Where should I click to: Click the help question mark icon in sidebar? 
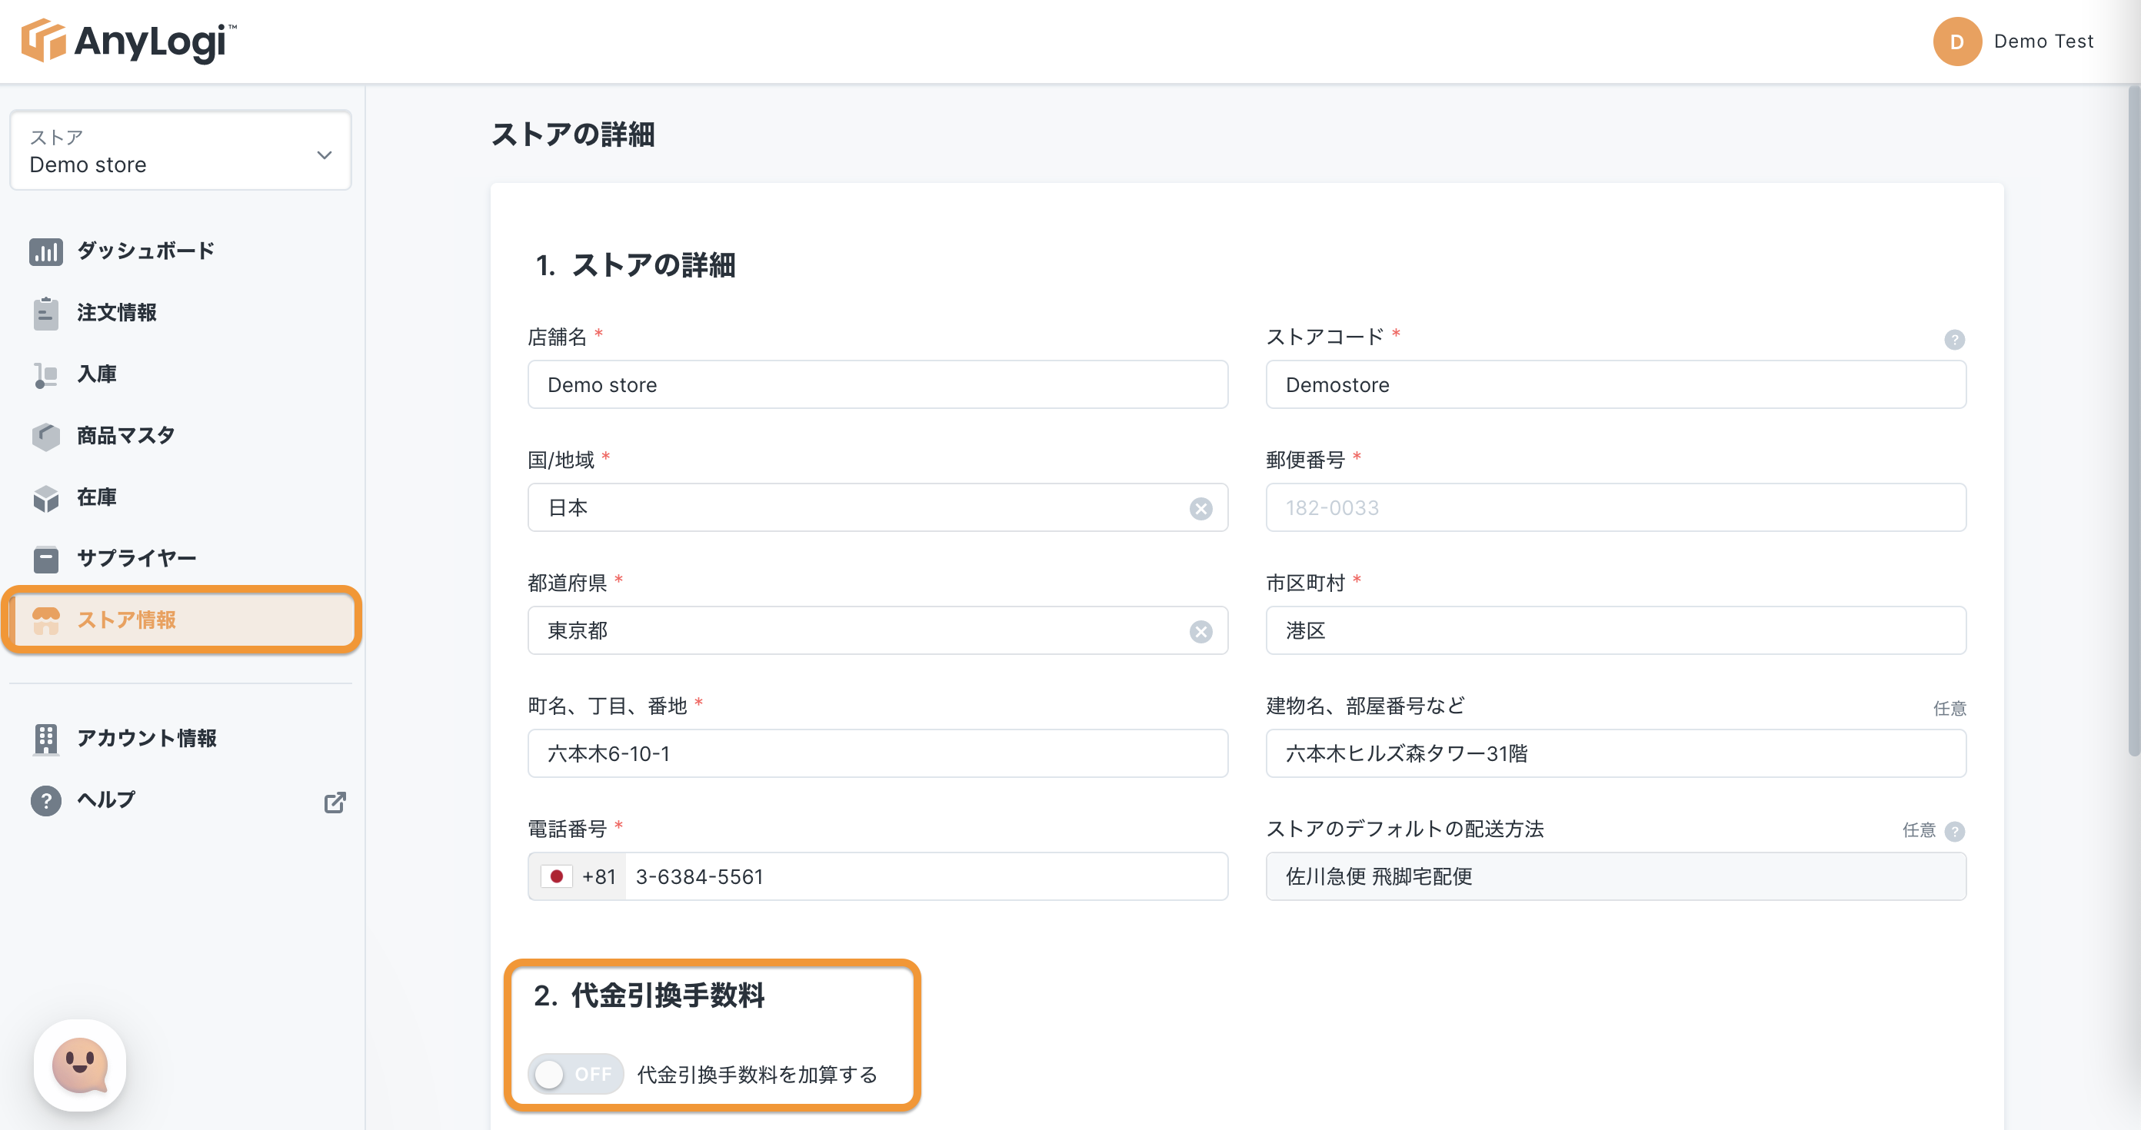tap(45, 800)
